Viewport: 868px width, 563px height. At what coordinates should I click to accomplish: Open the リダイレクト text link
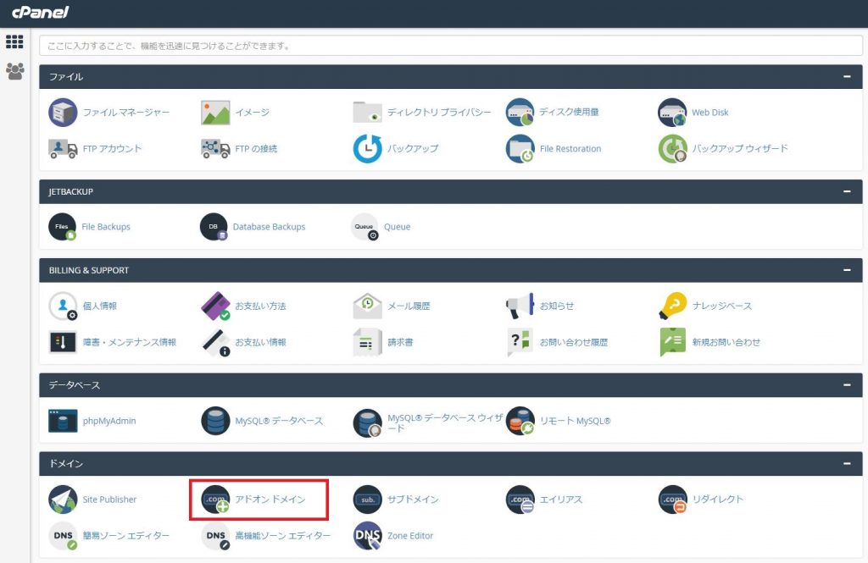(718, 500)
